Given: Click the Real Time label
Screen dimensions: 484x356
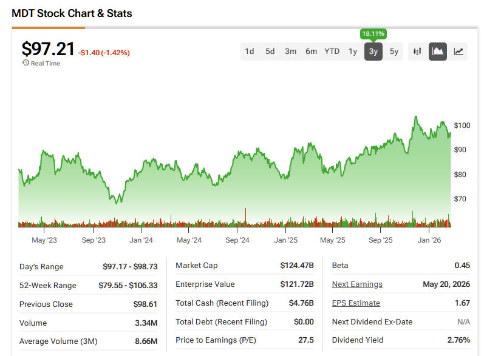Looking at the screenshot, I should [46, 63].
